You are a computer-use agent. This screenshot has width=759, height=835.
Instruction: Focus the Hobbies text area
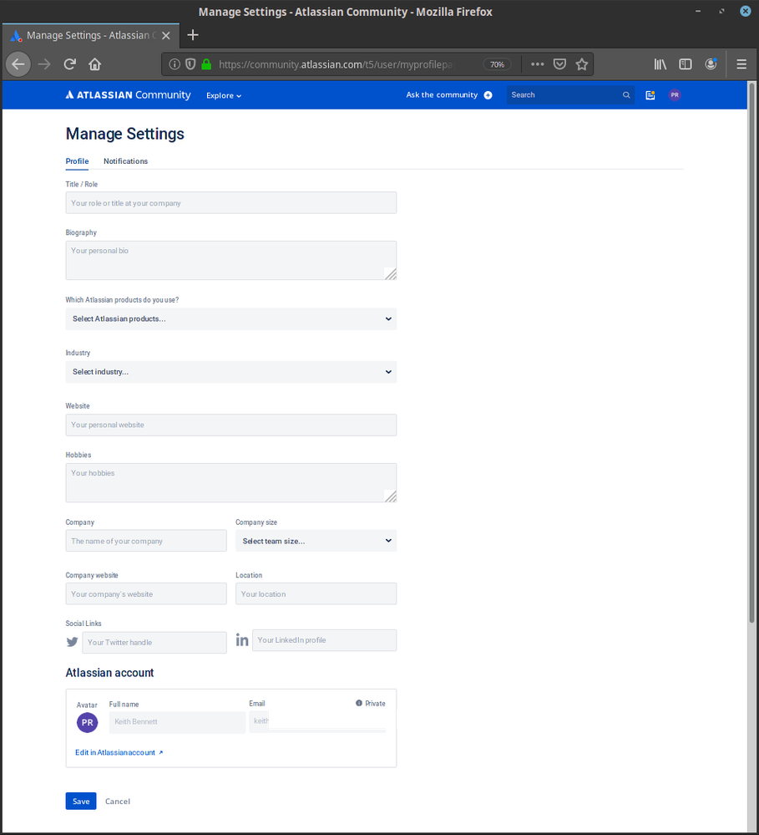230,482
